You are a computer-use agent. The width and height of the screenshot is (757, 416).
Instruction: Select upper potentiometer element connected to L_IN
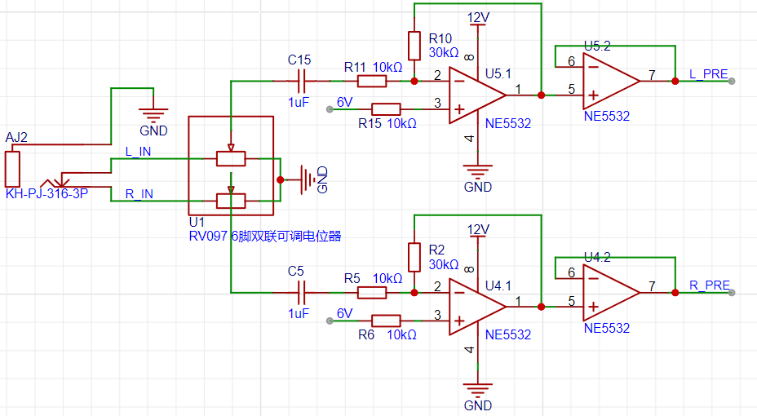[x=231, y=158]
